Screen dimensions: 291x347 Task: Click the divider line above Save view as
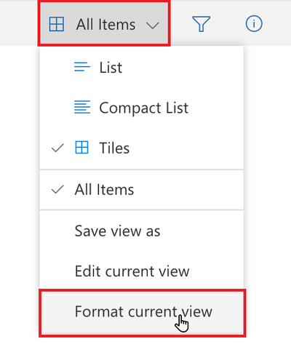142,210
